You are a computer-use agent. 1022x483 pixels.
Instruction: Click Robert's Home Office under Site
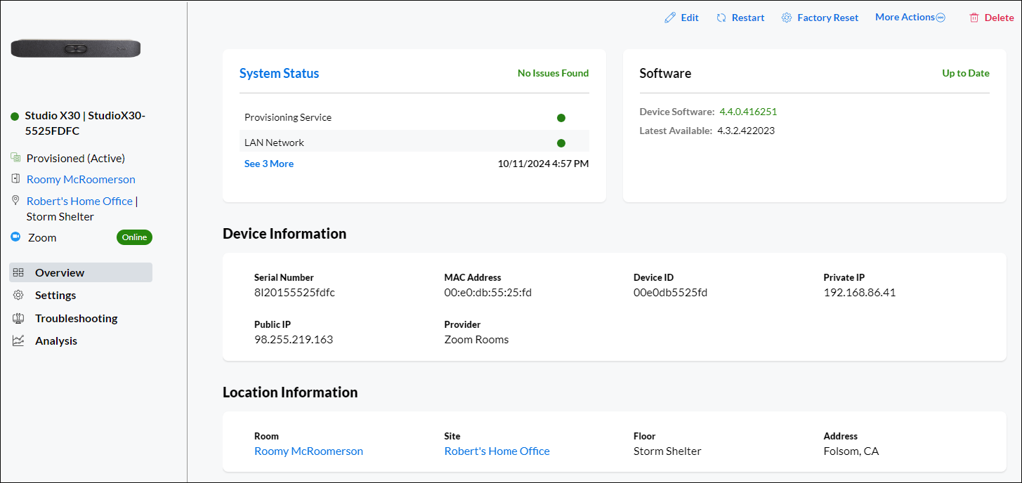point(497,451)
